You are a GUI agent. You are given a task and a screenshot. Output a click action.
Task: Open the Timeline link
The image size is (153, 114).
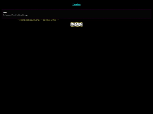tap(76, 4)
